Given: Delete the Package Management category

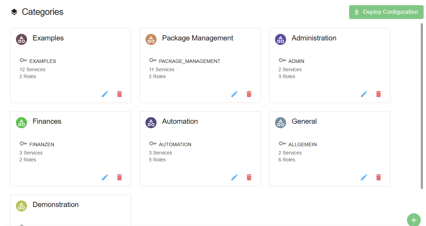Looking at the screenshot, I should [249, 94].
